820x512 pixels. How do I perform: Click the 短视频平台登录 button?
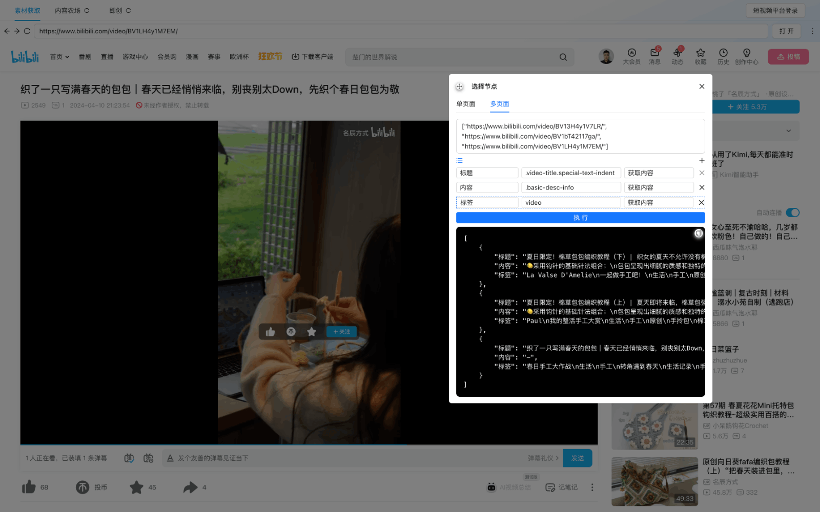pos(775,11)
